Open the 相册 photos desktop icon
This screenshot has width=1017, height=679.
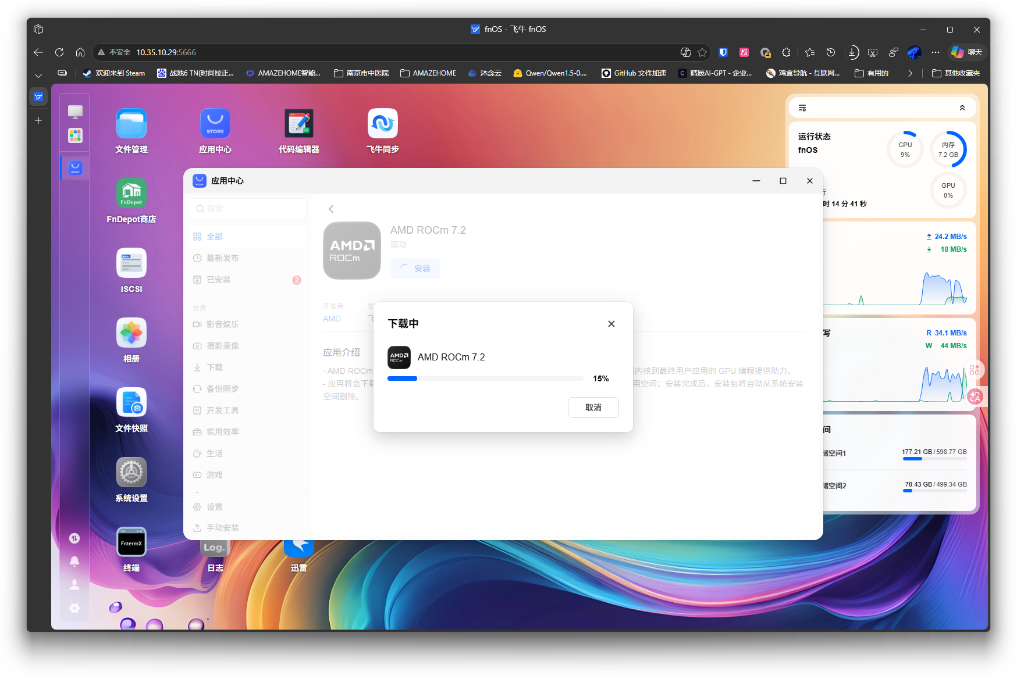point(131,333)
